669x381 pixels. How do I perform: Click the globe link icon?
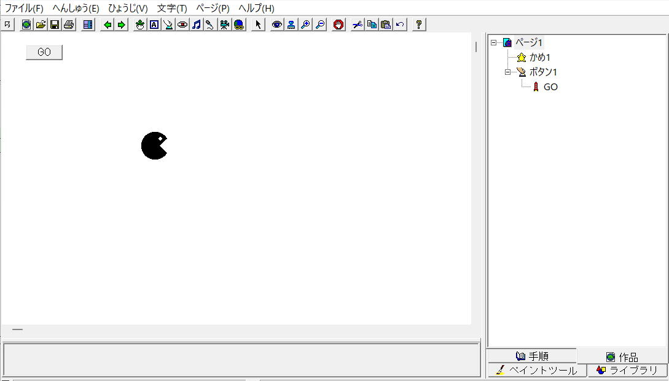point(239,25)
